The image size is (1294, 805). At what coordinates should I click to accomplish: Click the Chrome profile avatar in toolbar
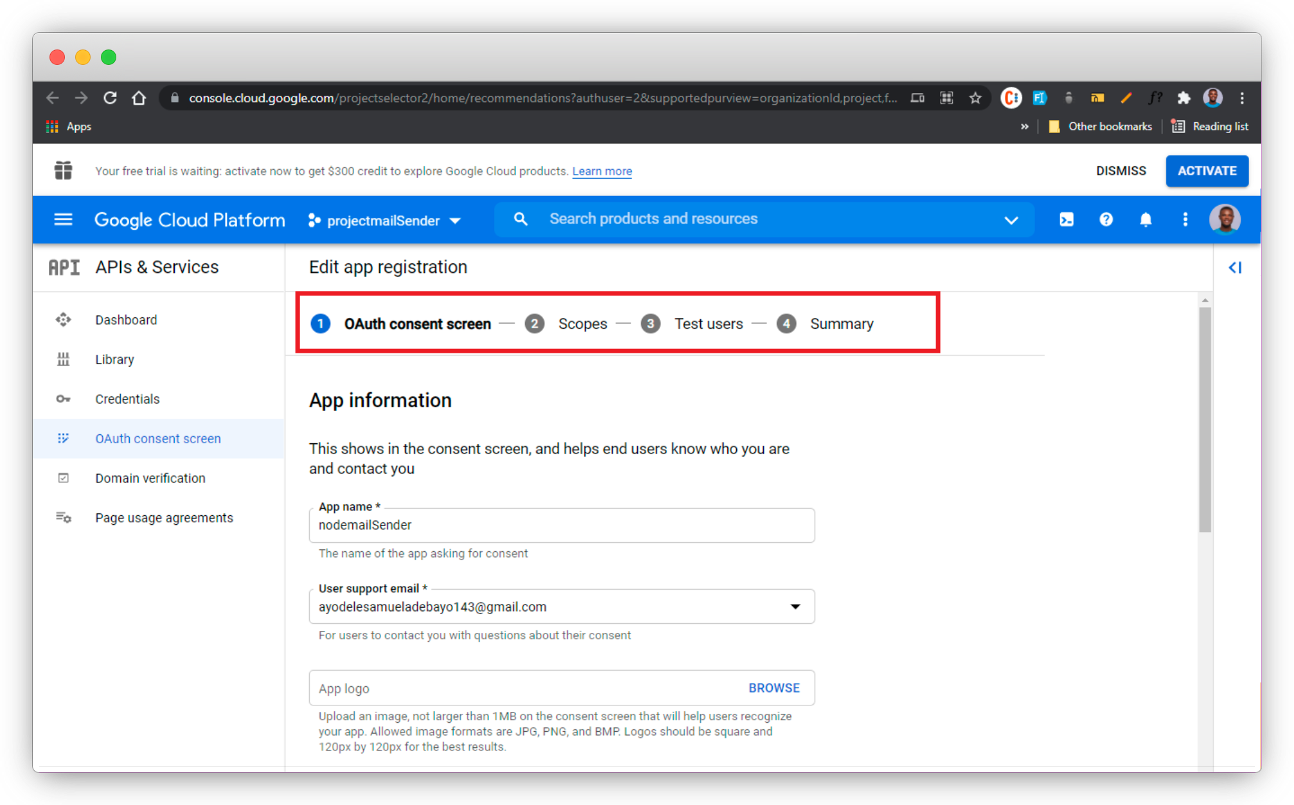click(x=1213, y=98)
